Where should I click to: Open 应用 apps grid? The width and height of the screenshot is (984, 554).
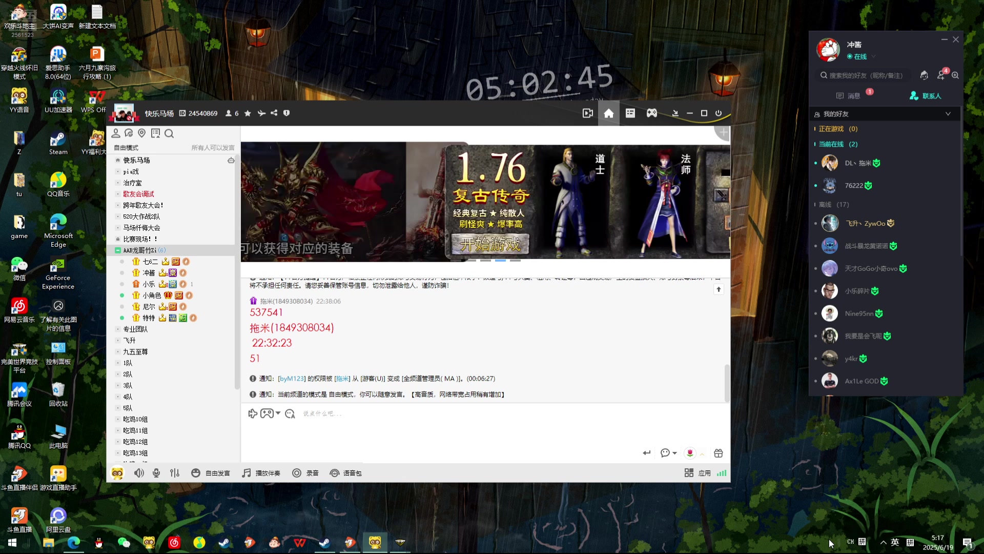pos(698,473)
